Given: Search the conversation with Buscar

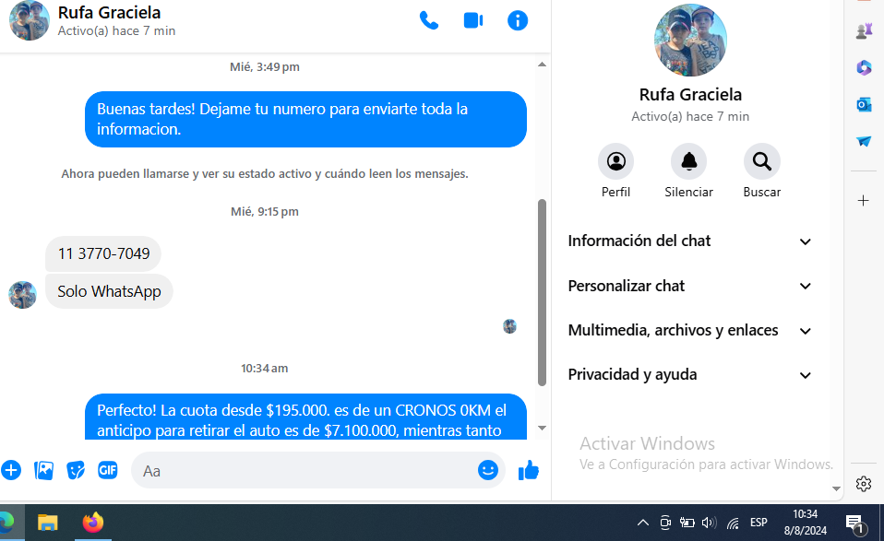Looking at the screenshot, I should pyautogui.click(x=761, y=162).
